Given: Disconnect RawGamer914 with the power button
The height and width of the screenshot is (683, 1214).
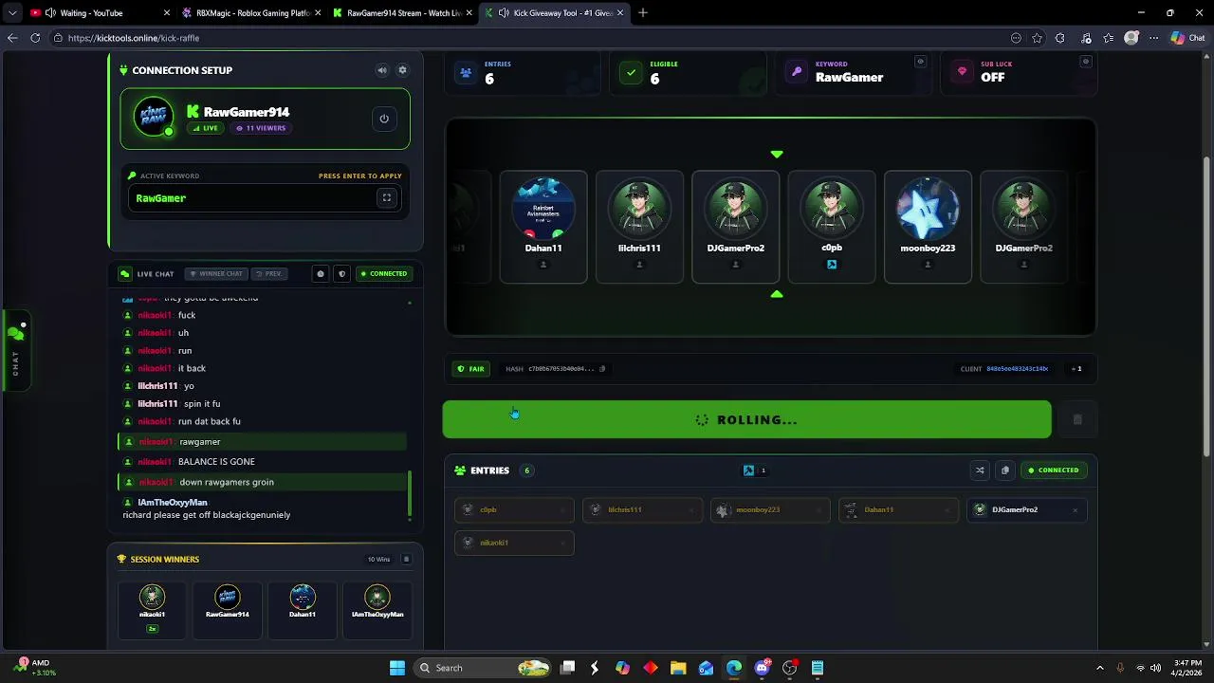Looking at the screenshot, I should pyautogui.click(x=384, y=119).
